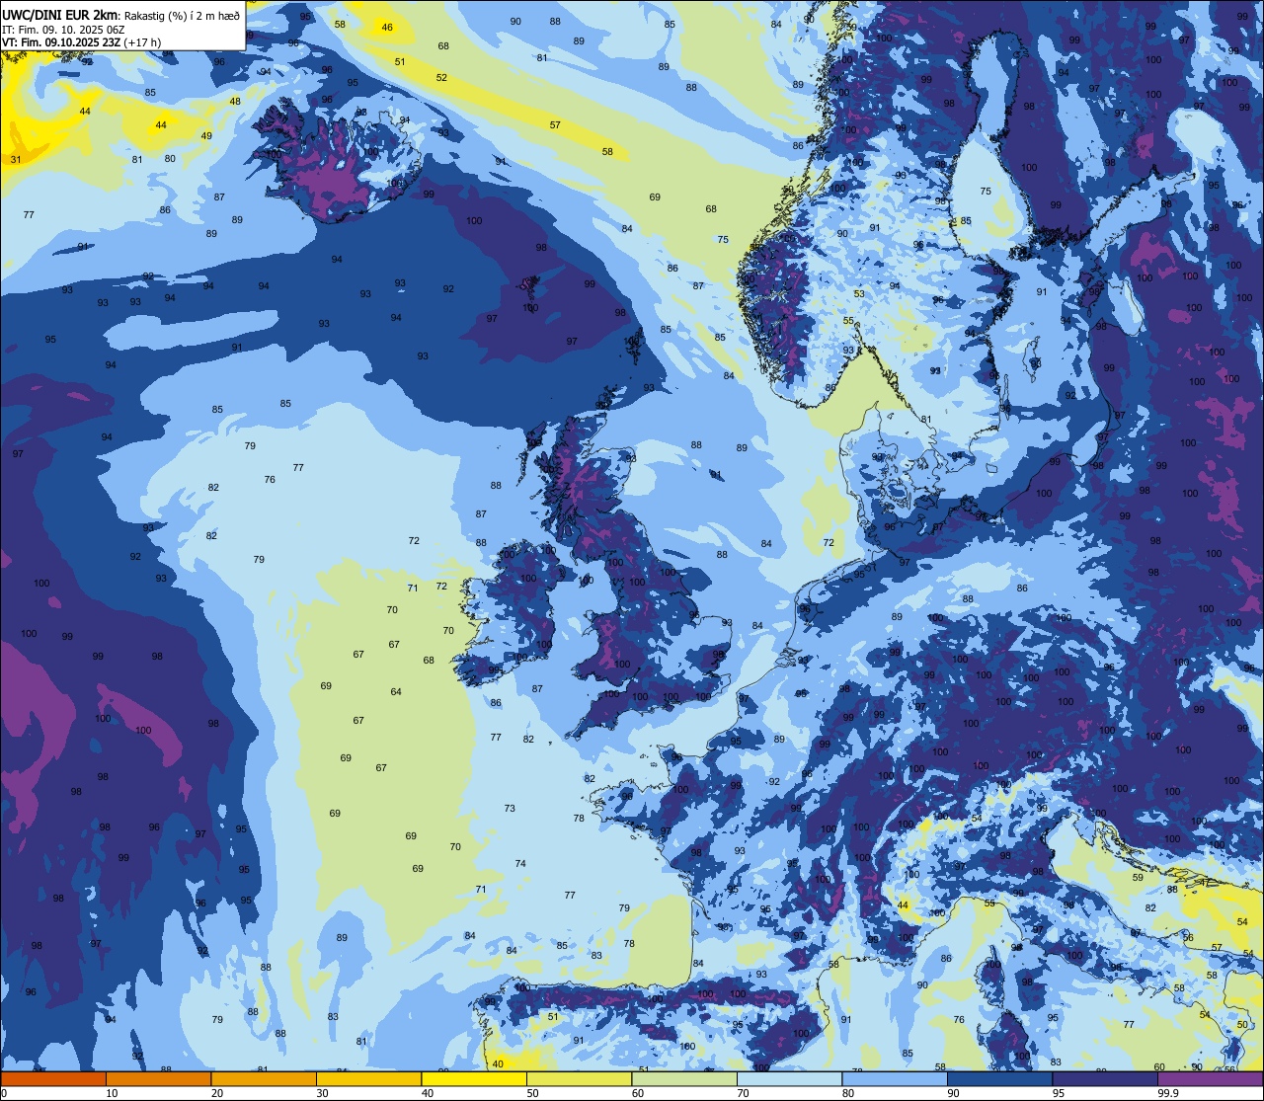Click the humidity value '31' in the yellow area
The image size is (1264, 1101).
pos(16,159)
